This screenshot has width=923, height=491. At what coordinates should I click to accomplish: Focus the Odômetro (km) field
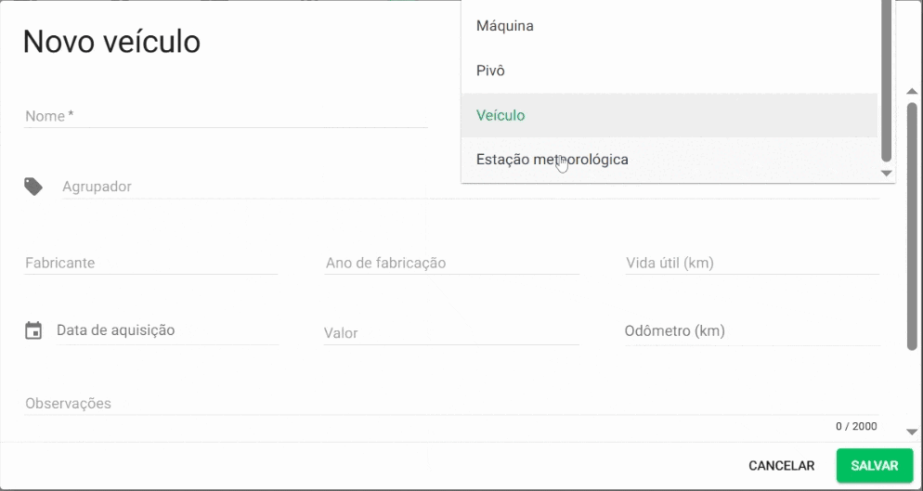tap(752, 331)
